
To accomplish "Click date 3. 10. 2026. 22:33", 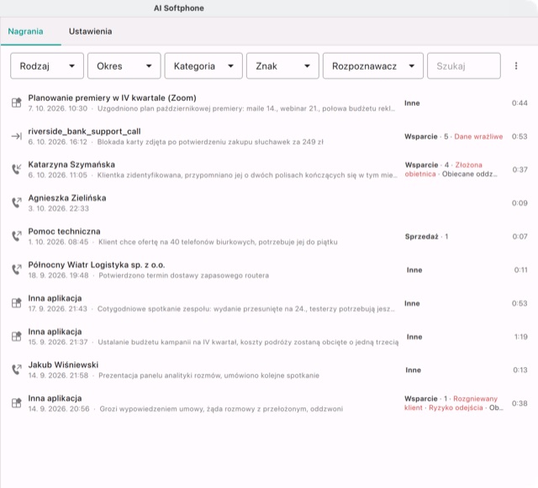I will click(58, 208).
